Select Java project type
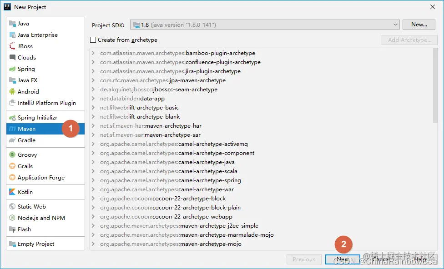 45,24
